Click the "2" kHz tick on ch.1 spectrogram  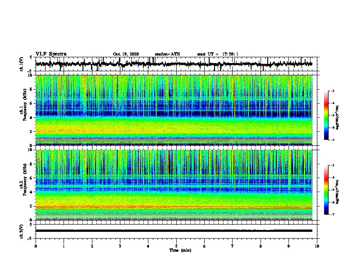point(32,132)
